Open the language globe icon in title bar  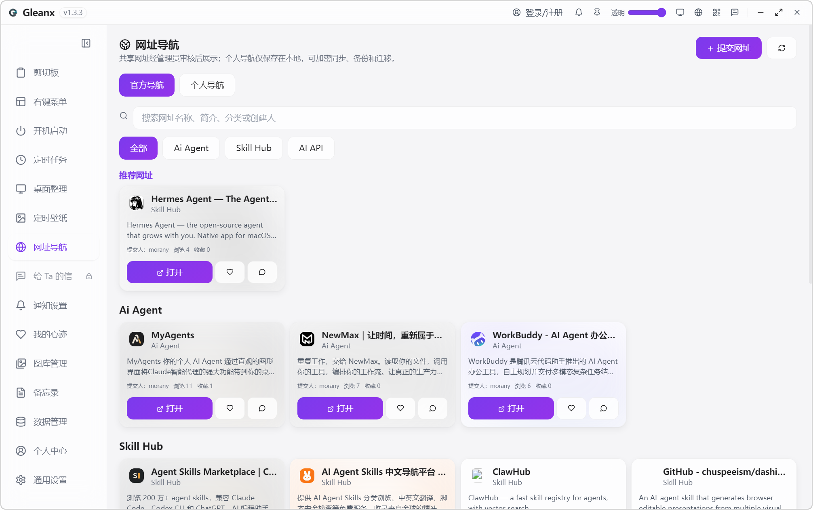click(x=698, y=13)
